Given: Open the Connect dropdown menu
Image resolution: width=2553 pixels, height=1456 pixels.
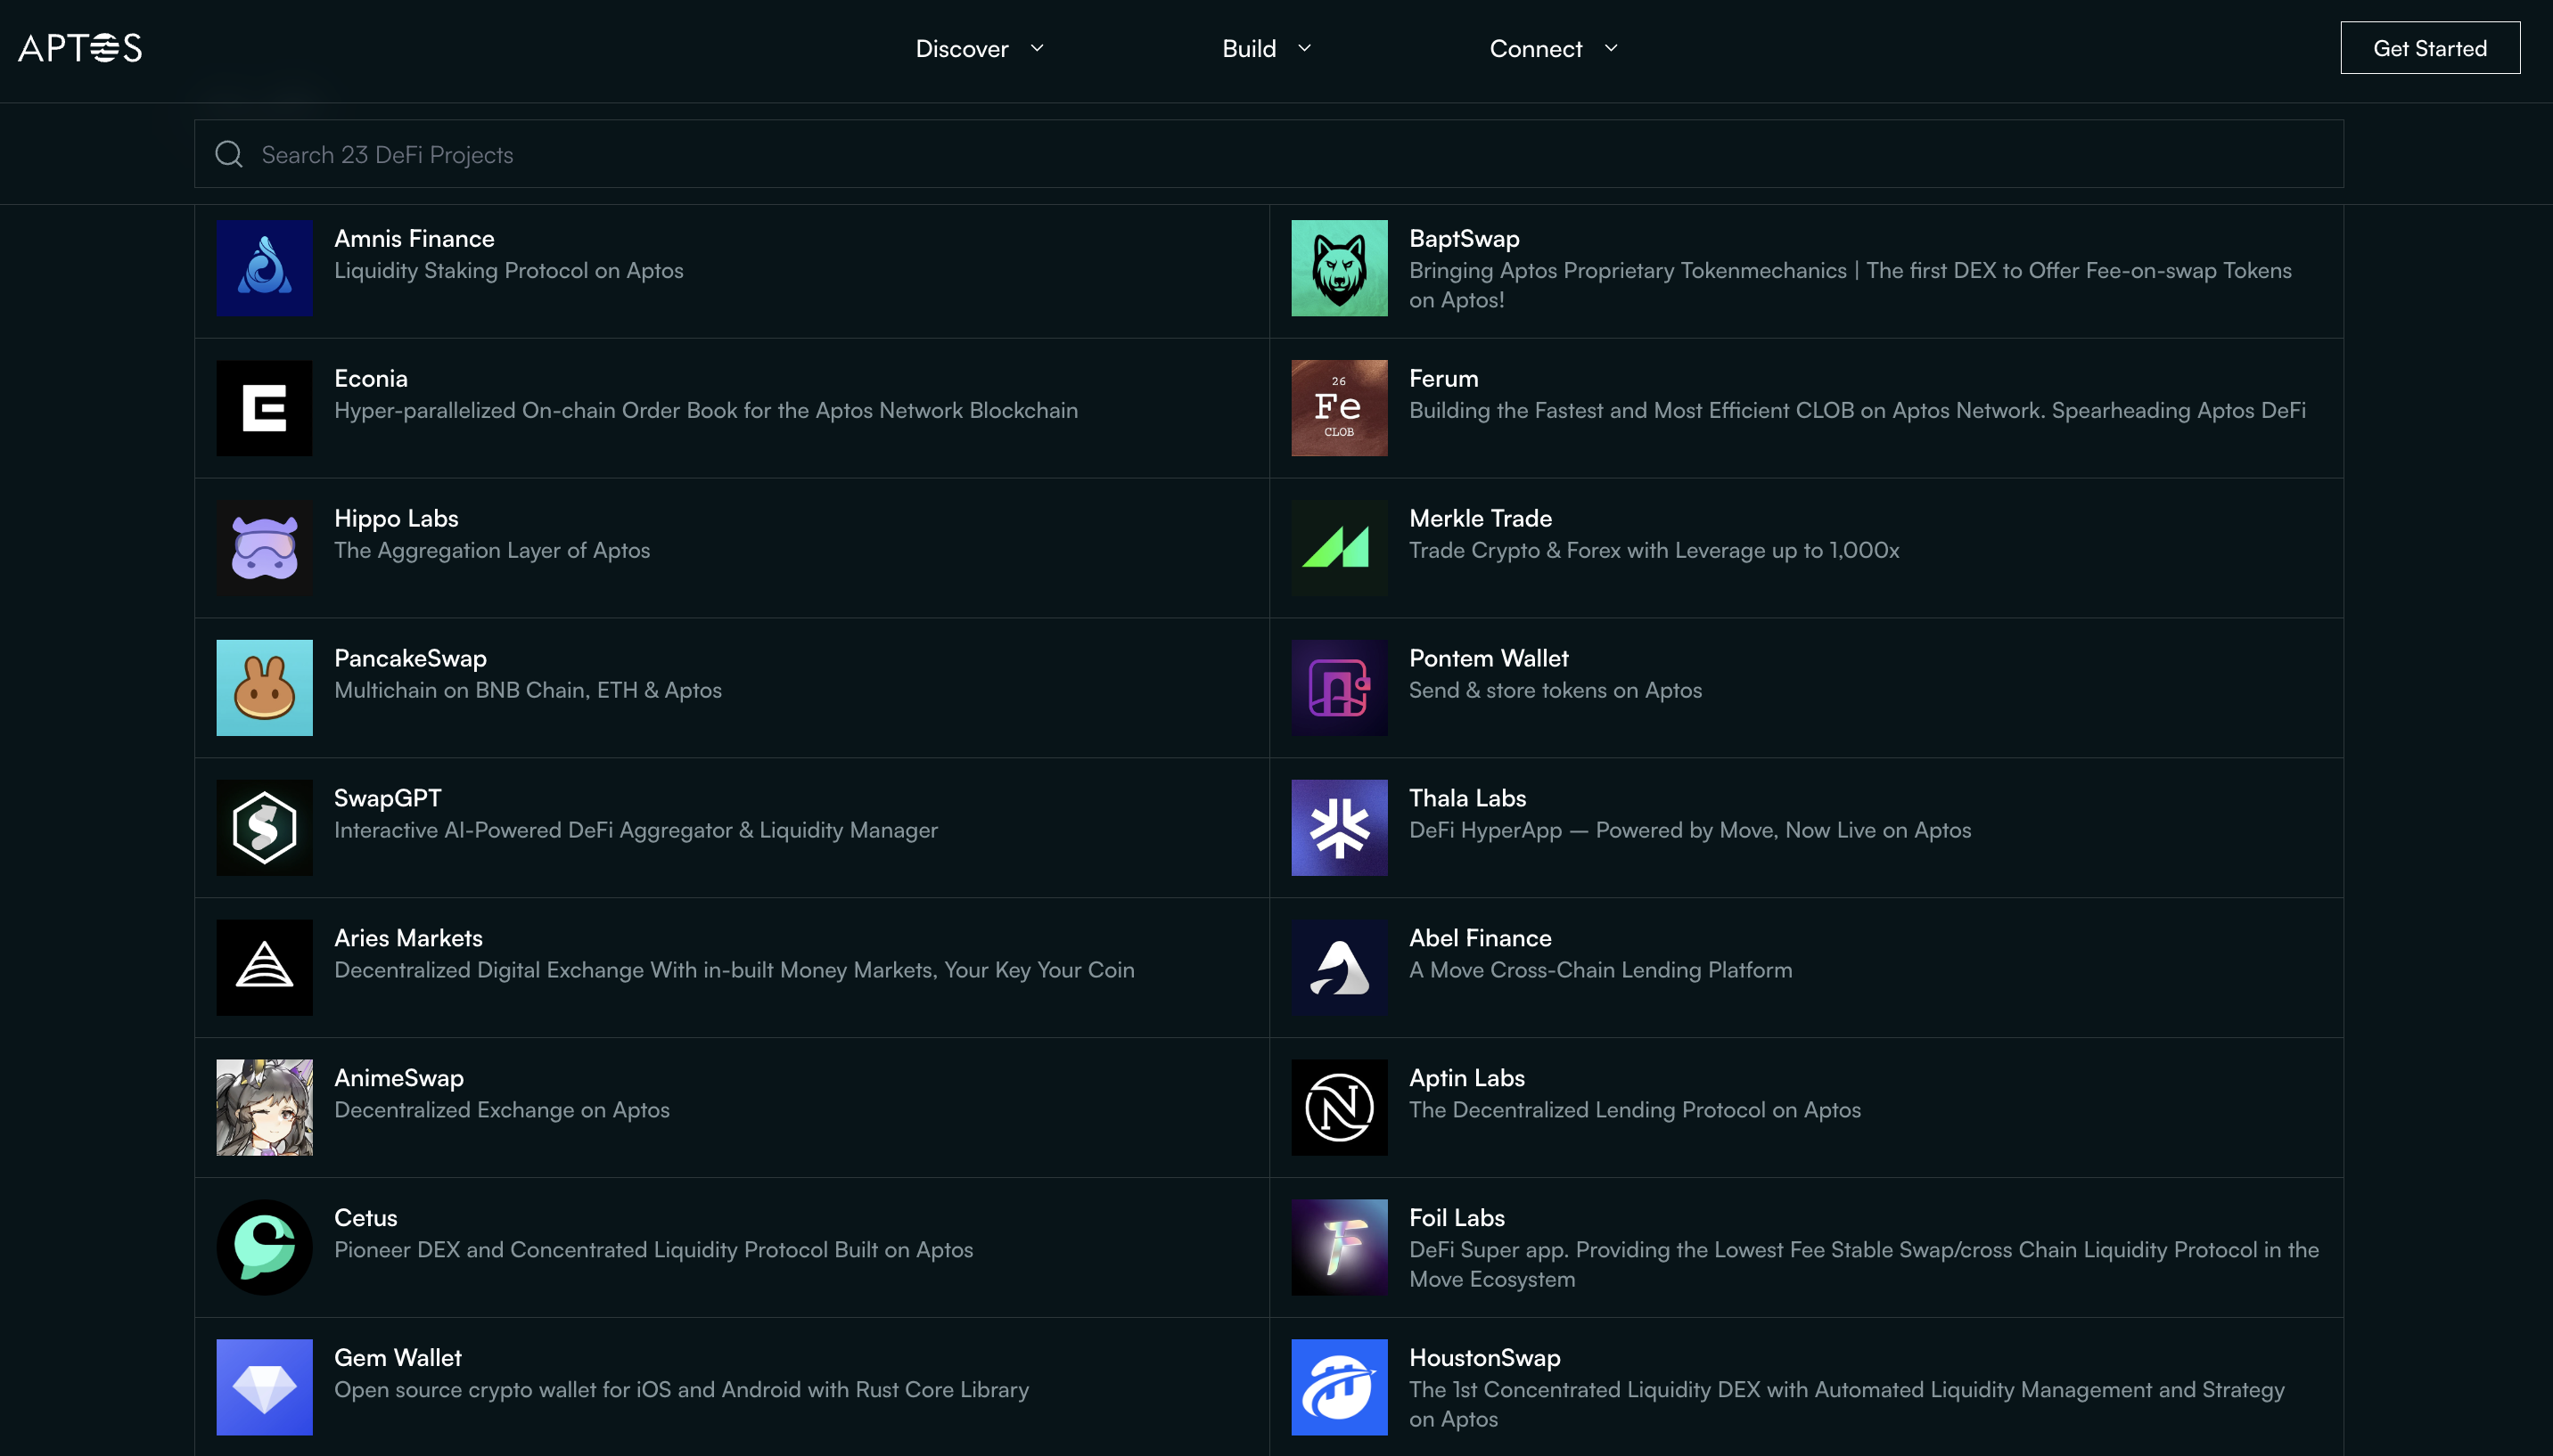Looking at the screenshot, I should coord(1553,48).
